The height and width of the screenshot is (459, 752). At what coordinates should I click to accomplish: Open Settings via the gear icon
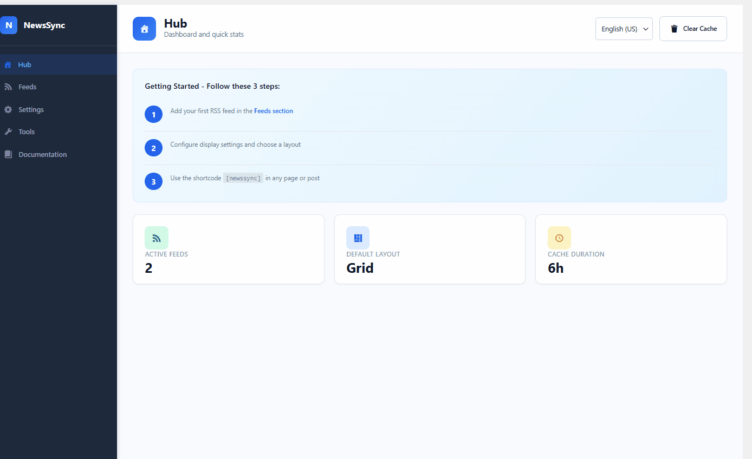[x=9, y=109]
